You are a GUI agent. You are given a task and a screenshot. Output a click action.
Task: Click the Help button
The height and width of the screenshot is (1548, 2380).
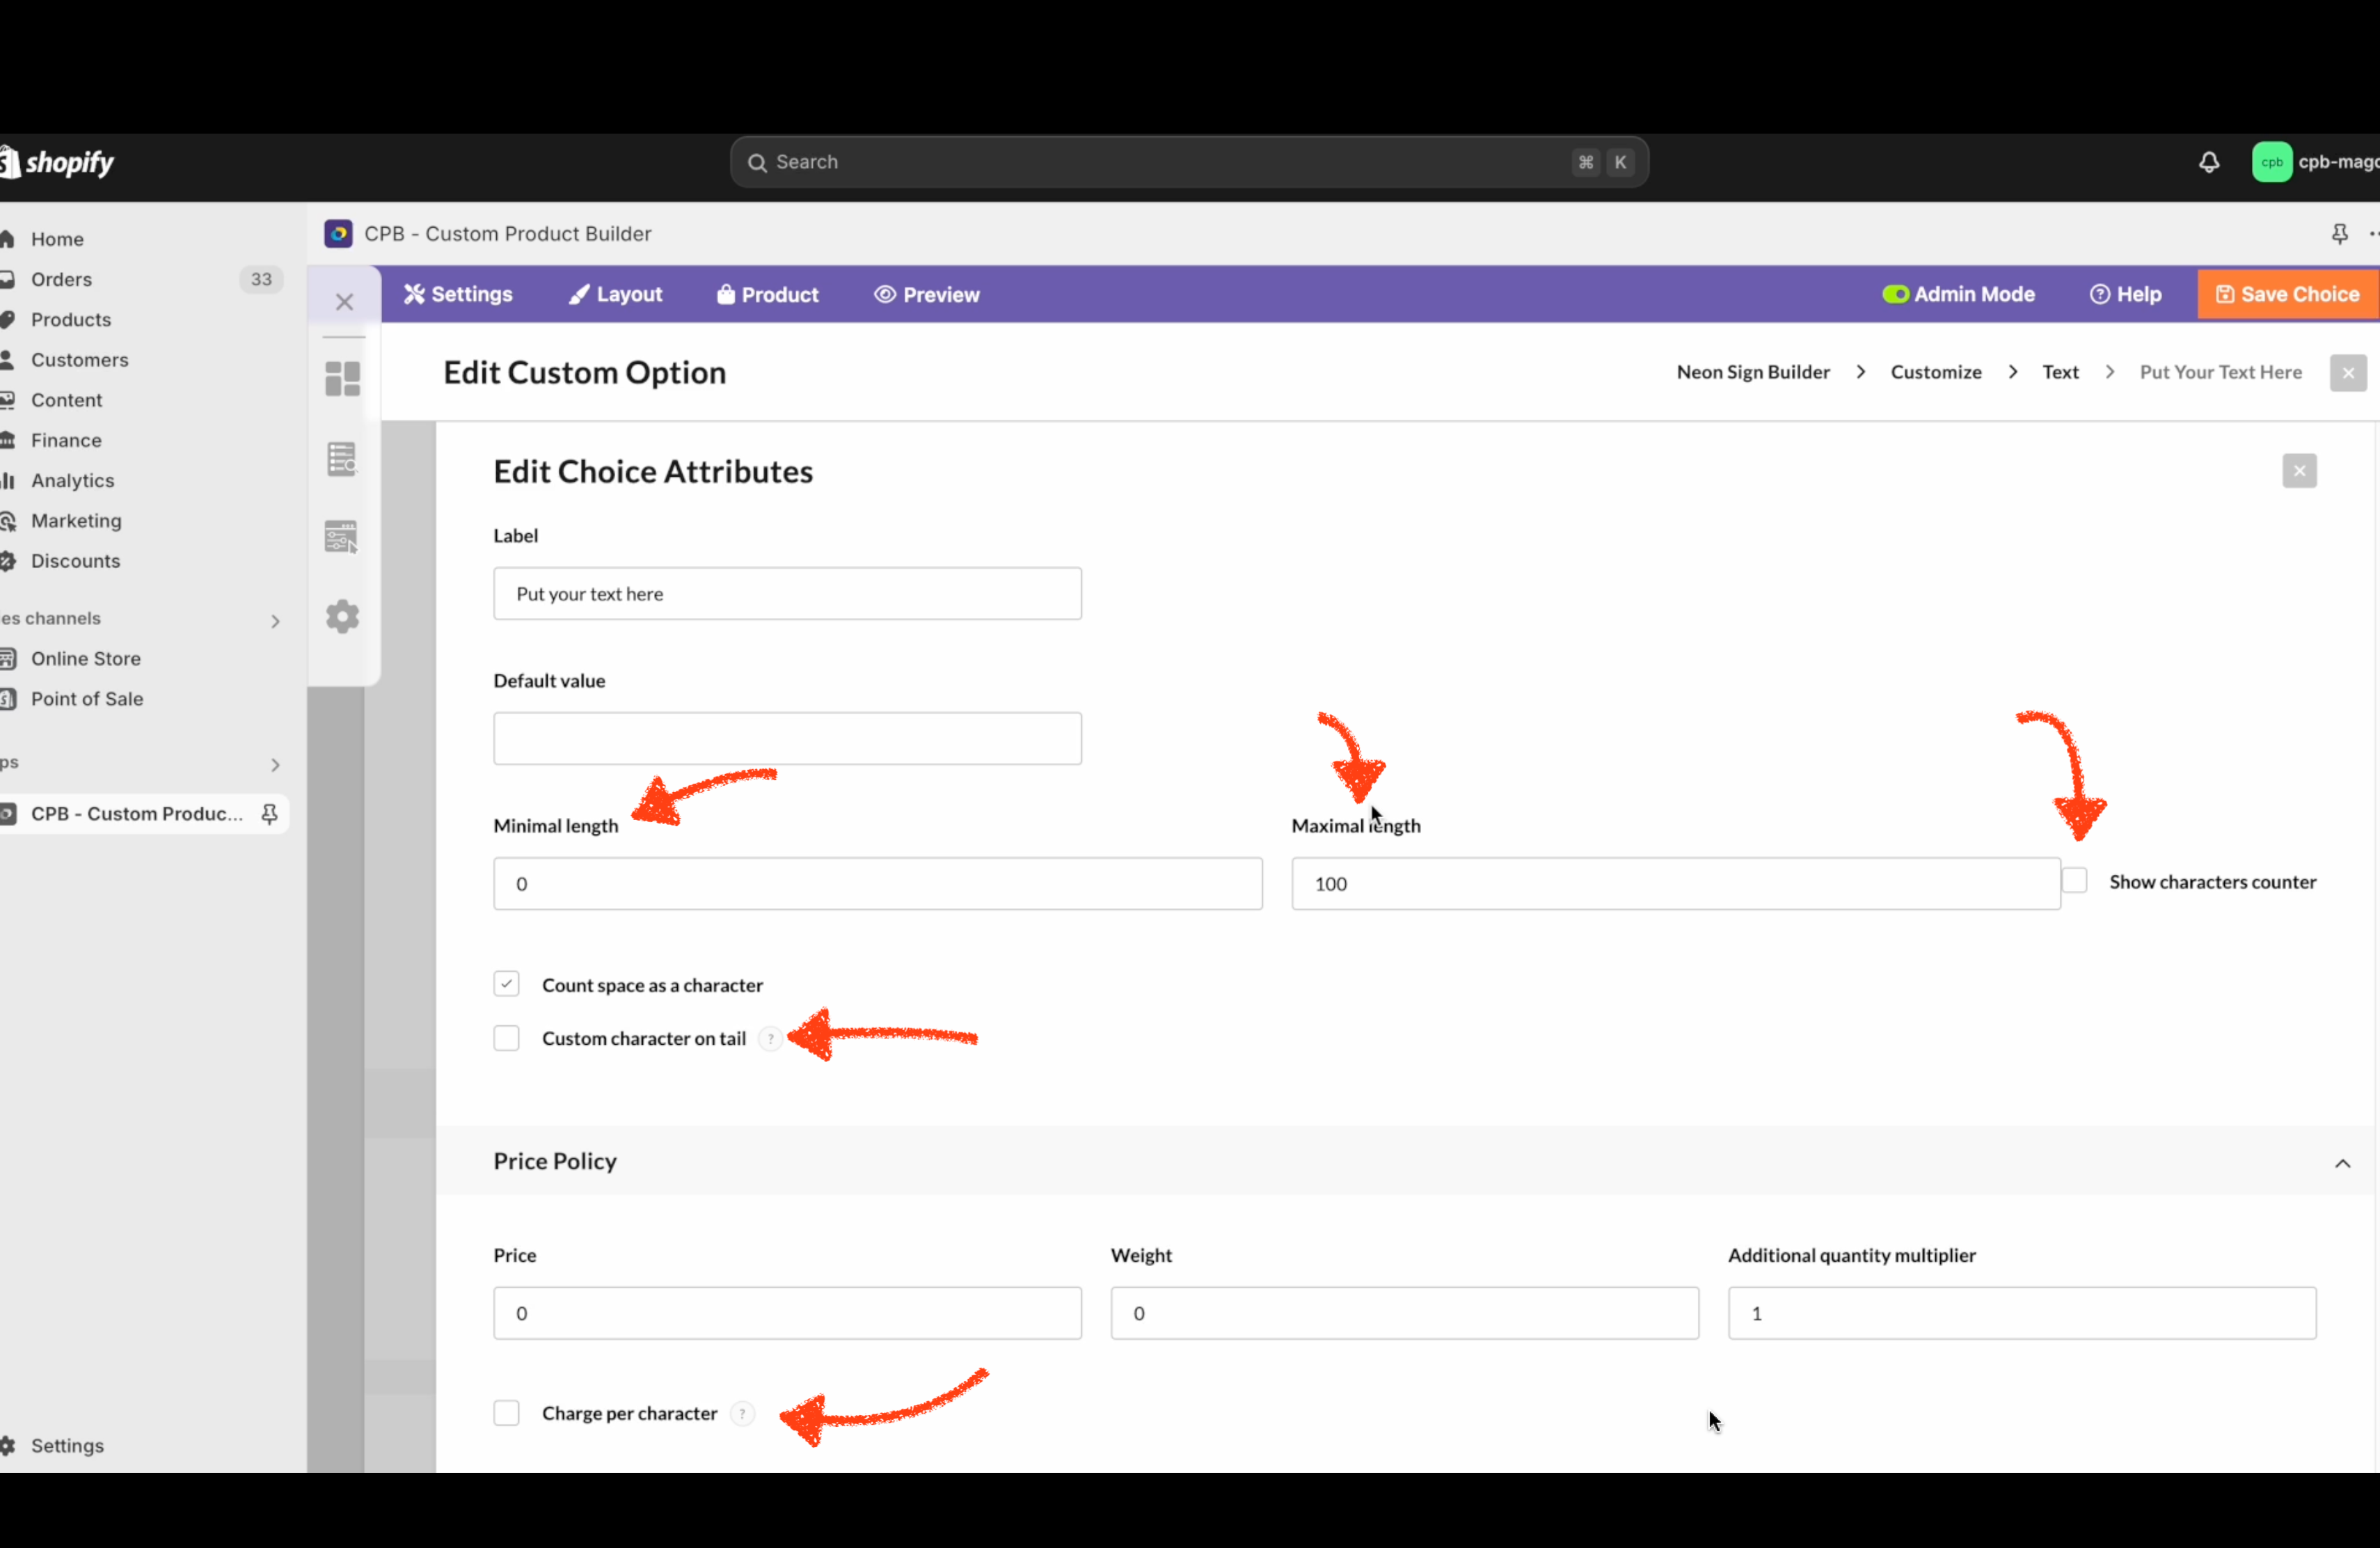pos(2125,294)
